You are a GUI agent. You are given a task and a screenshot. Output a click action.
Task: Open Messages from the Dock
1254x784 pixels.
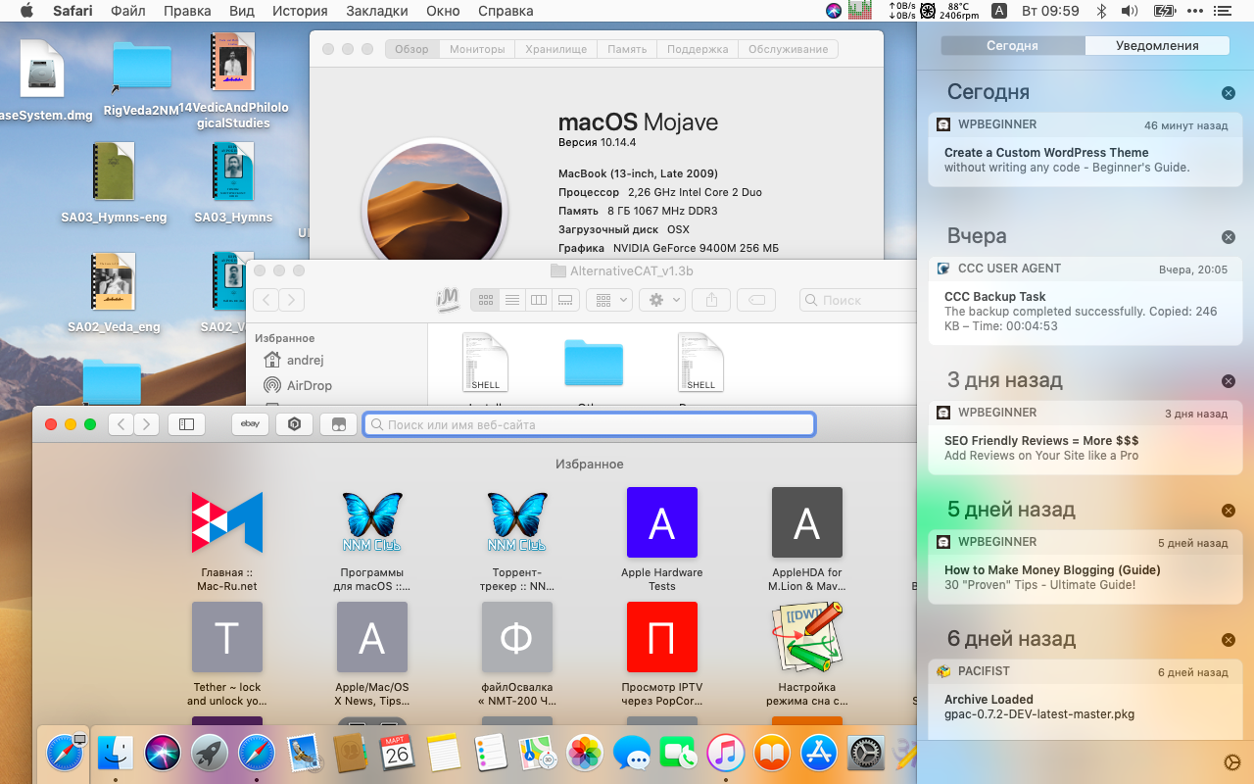[632, 753]
